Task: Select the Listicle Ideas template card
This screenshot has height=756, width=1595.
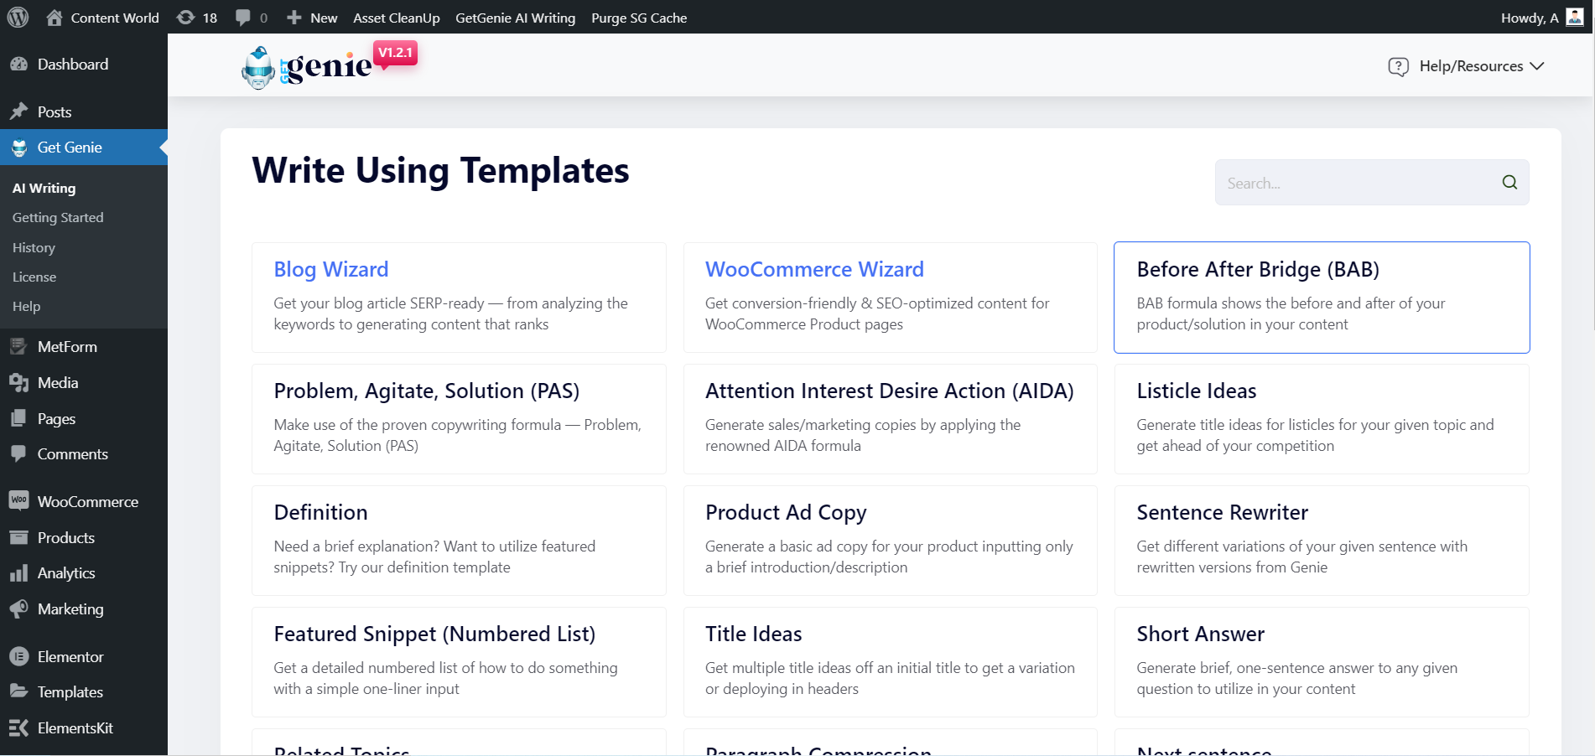Action: [1322, 419]
